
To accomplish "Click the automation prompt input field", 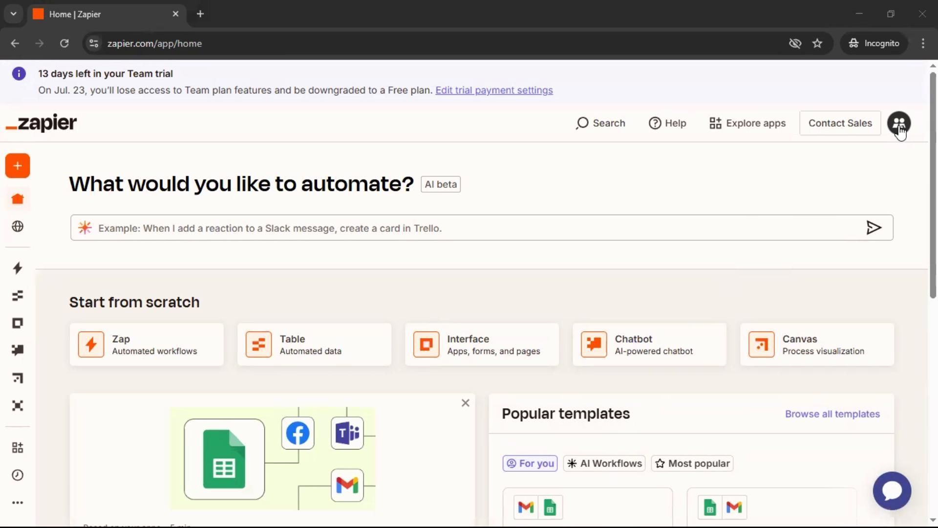I will [x=479, y=228].
